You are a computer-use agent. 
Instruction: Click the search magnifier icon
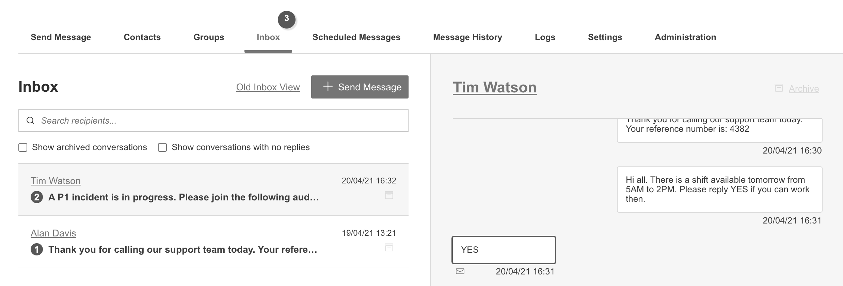pos(30,121)
